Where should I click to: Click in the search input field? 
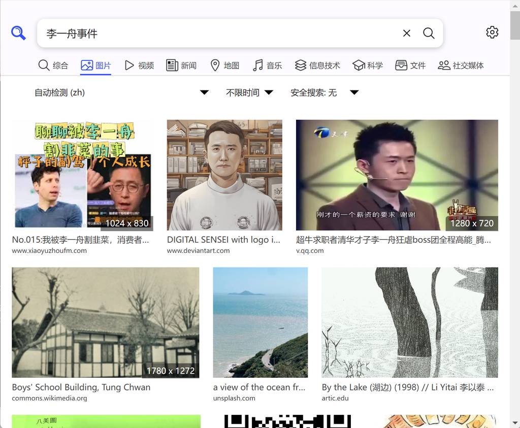click(218, 34)
